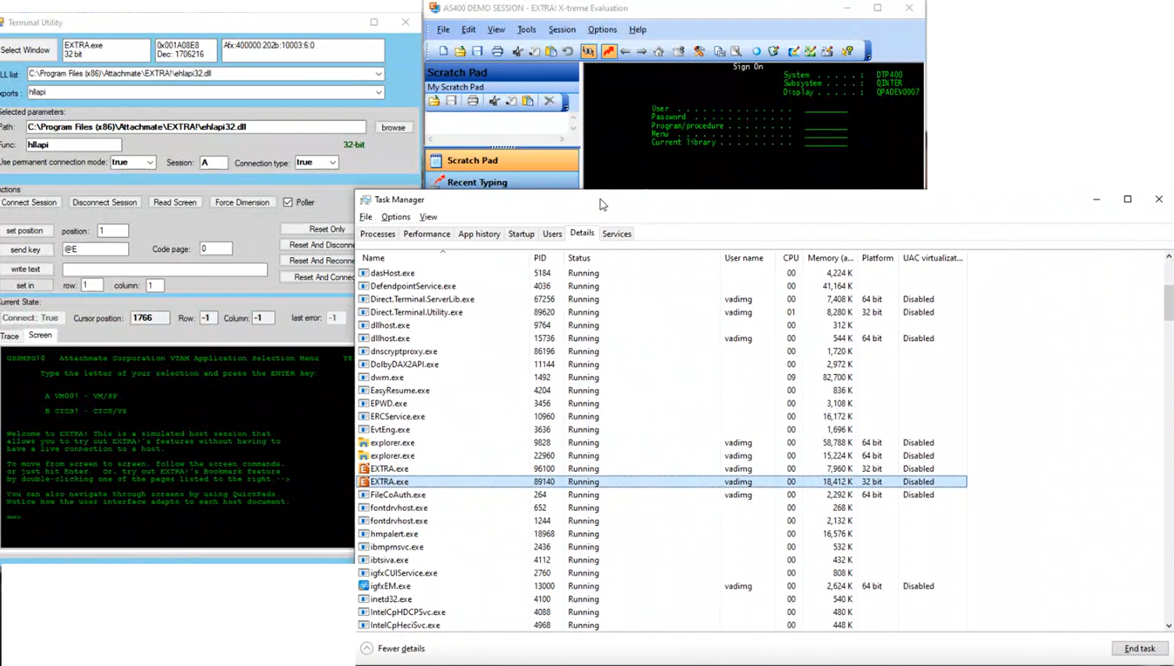This screenshot has width=1174, height=666.
Task: Click the End task button
Action: pyautogui.click(x=1139, y=648)
